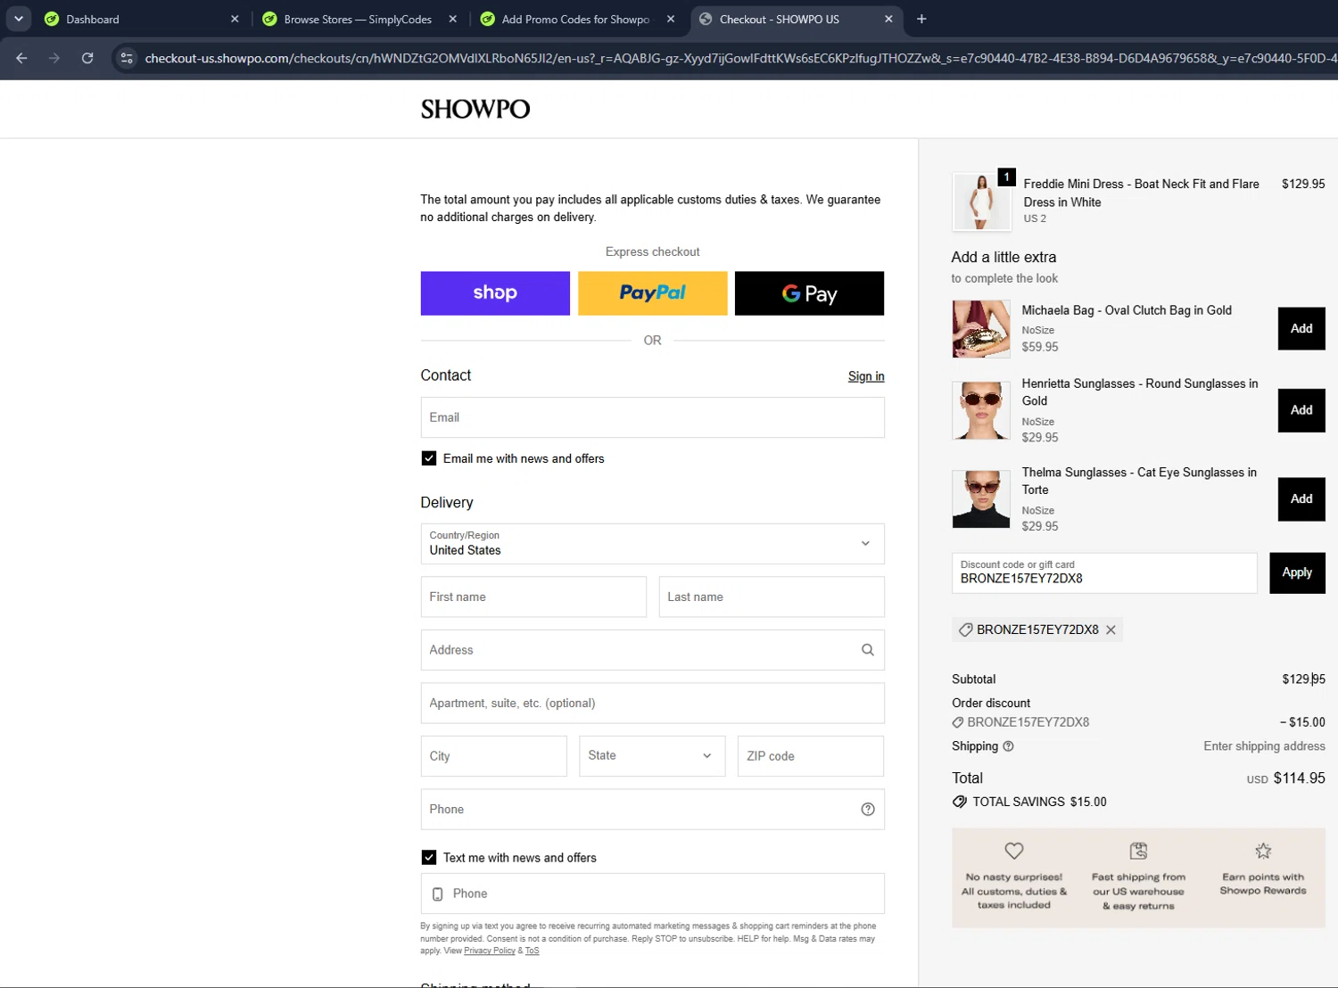Click the SHOWPO logo

[475, 109]
